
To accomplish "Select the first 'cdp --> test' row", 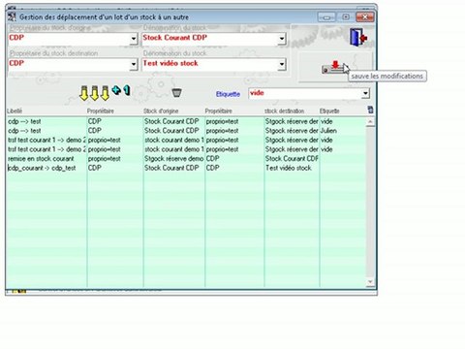I will pos(186,121).
